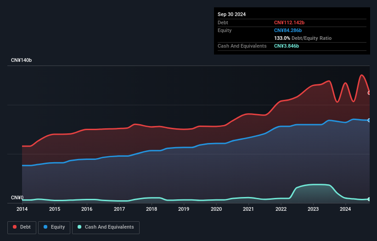
Task: Toggle the Equity series legend button
Action: pos(54,227)
